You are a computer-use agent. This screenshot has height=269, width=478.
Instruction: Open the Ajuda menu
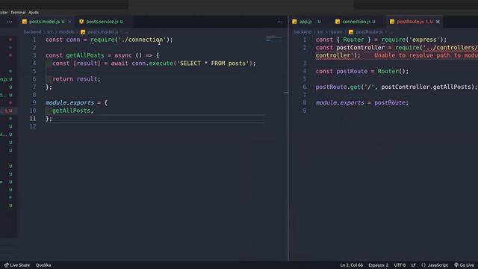pos(34,13)
